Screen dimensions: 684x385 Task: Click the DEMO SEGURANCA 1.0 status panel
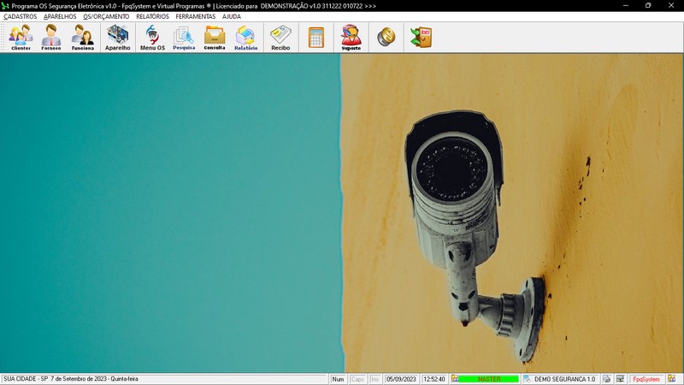560,379
